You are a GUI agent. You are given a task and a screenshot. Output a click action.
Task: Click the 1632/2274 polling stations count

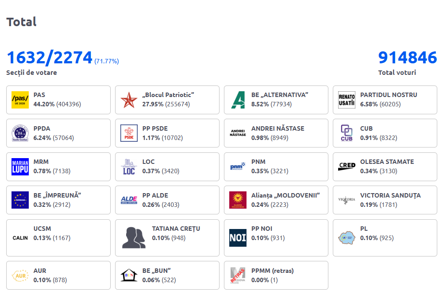click(49, 58)
